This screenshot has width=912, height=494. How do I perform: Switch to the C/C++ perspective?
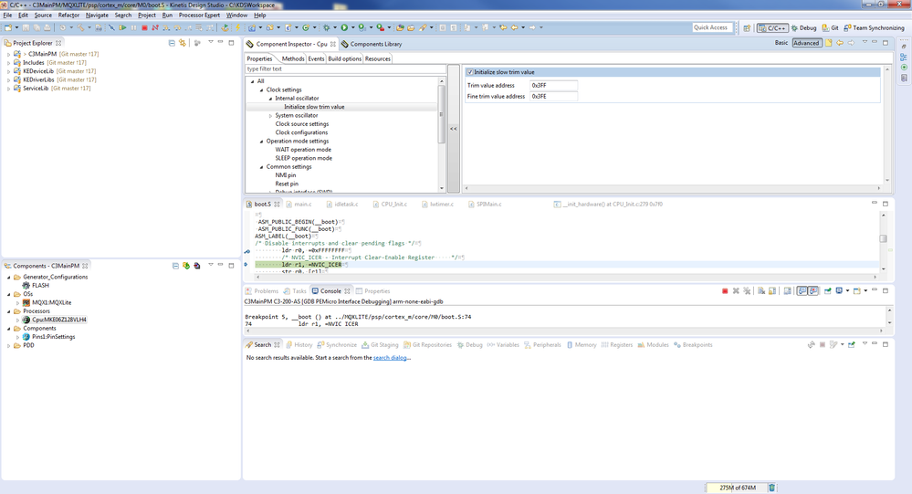coord(772,28)
